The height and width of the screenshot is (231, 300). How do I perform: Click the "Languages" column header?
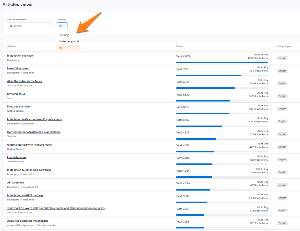click(x=284, y=46)
